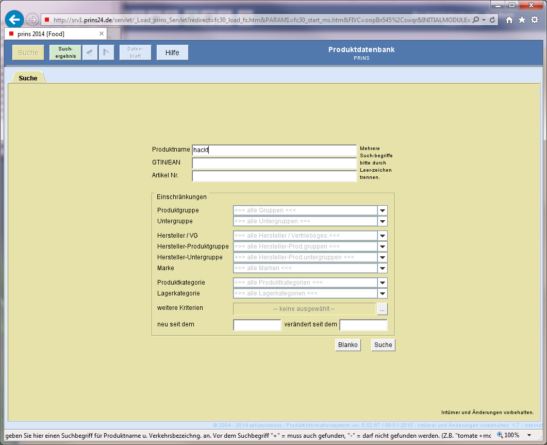Viewport: 547px width, 445px height.
Task: Click the weitere Kriterien display field
Action: click(x=304, y=309)
